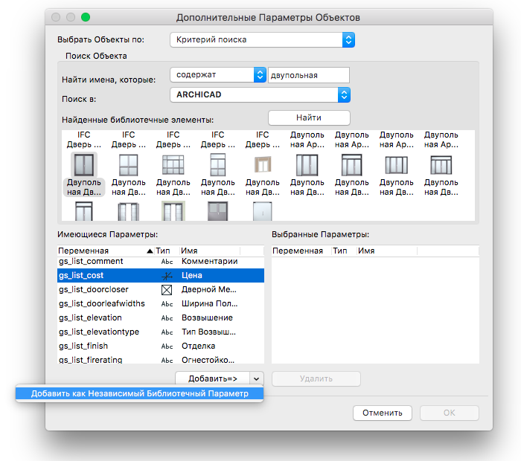Open the Критерий поиска dropdown

[262, 40]
